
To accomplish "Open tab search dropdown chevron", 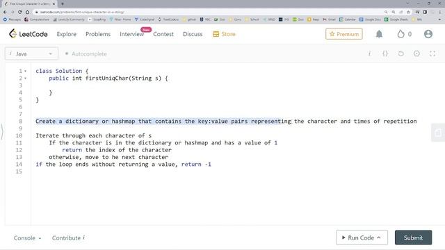I will point(407,3).
